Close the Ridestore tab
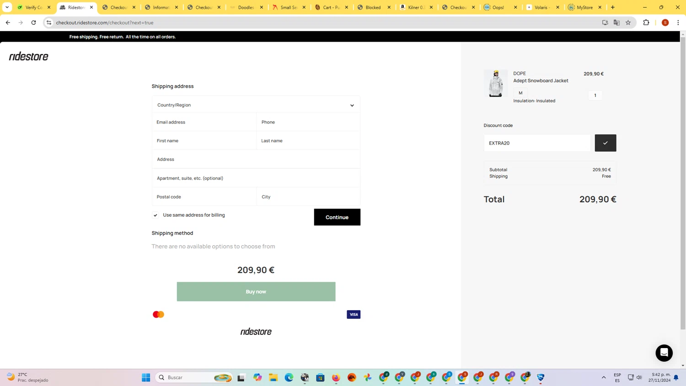Image resolution: width=686 pixels, height=386 pixels. pyautogui.click(x=91, y=7)
